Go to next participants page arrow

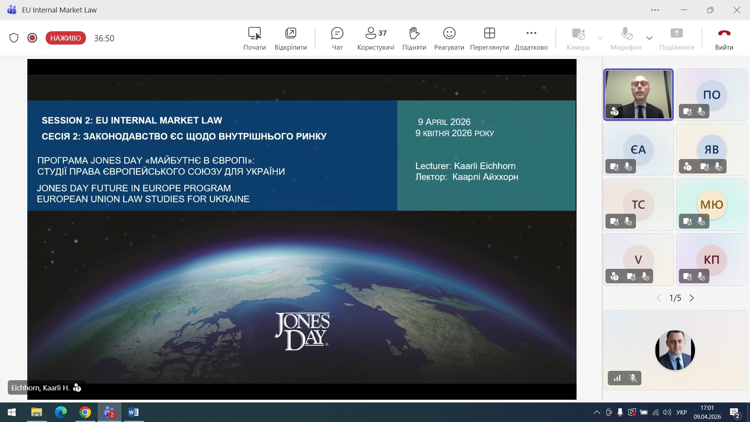(692, 298)
